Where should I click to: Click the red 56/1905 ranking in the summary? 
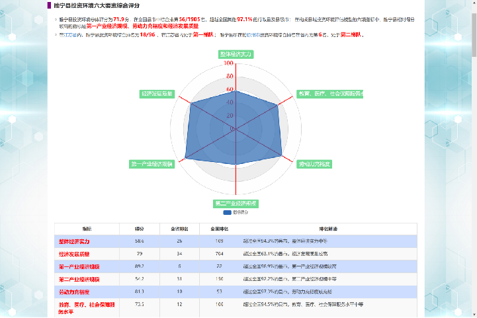click(x=189, y=19)
